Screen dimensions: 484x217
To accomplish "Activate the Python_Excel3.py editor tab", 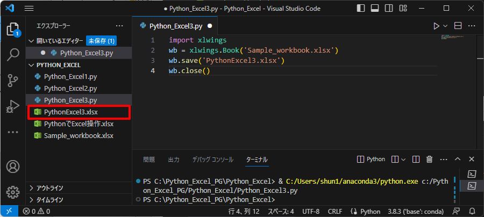I will pos(175,26).
